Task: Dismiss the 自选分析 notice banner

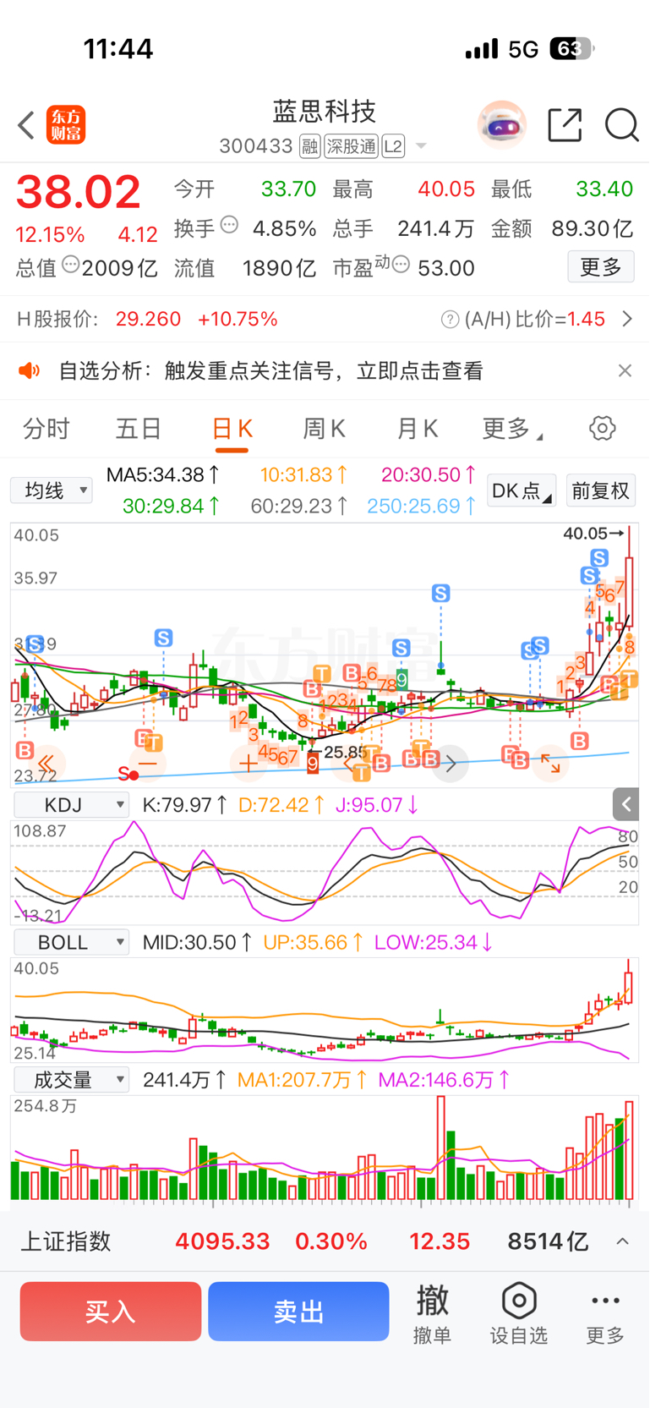Action: click(625, 370)
